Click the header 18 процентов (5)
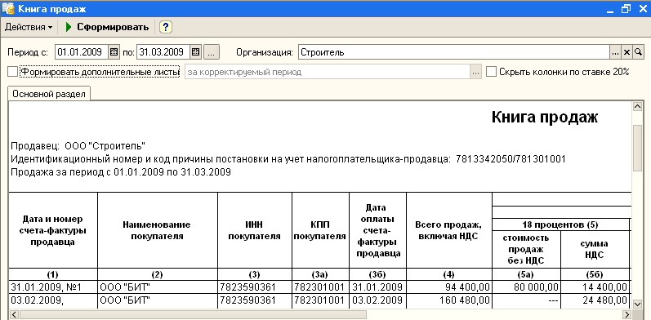Viewport: 651px width, 320px height. [x=560, y=224]
